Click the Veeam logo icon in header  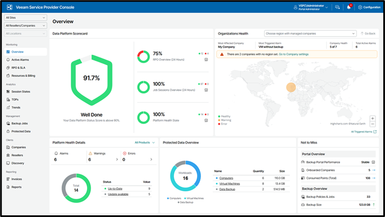(x=10, y=7)
